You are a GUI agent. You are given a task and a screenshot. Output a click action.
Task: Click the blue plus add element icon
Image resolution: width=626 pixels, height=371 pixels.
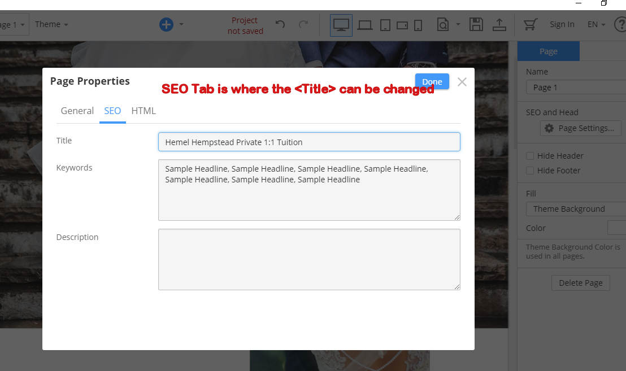[x=166, y=24]
